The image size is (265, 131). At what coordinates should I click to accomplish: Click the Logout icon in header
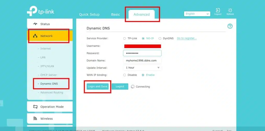pos(218,10)
